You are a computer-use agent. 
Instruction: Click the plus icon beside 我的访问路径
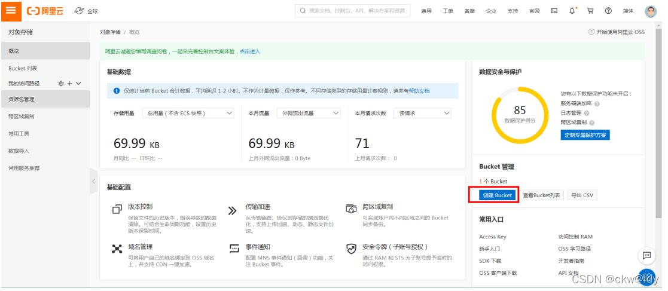[70, 84]
